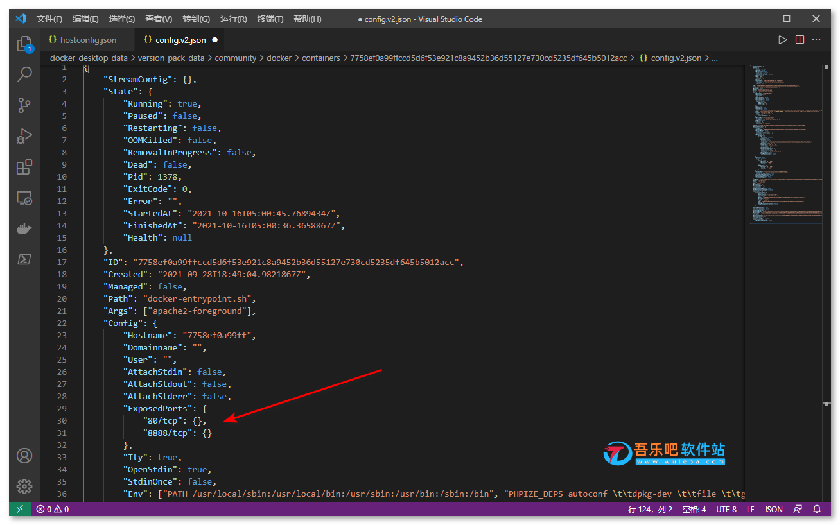Image resolution: width=840 pixels, height=525 pixels.
Task: Click the "docker-entrypoint.sh" path value
Action: [198, 298]
